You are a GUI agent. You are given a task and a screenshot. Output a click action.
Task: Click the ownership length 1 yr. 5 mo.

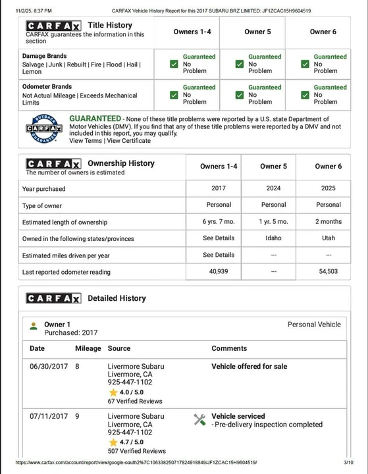(273, 222)
